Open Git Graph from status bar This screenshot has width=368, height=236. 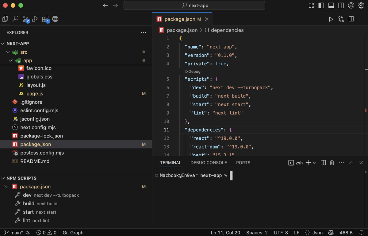point(73,233)
